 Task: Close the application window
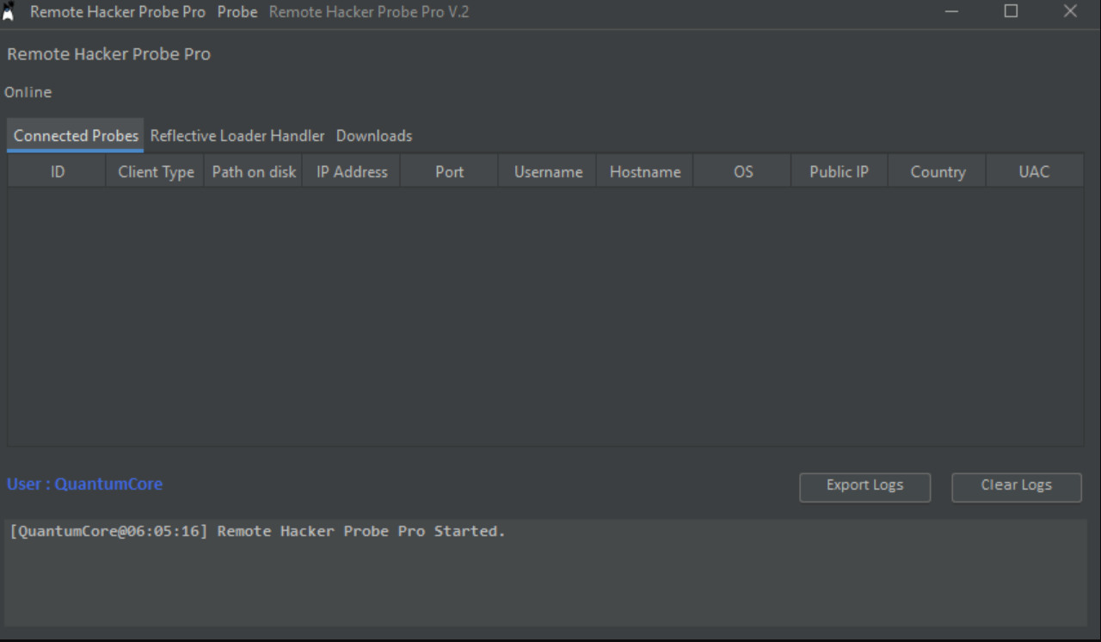(1070, 11)
